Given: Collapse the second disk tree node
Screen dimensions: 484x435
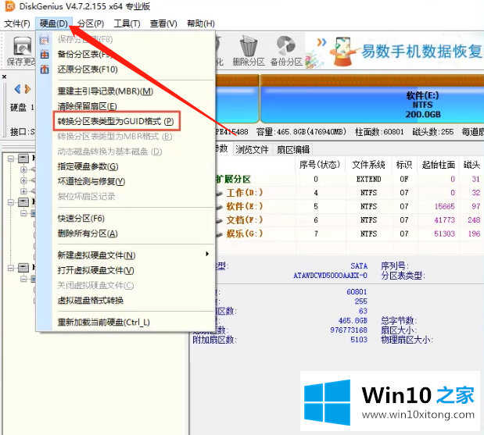Looking at the screenshot, I should tap(11, 202).
